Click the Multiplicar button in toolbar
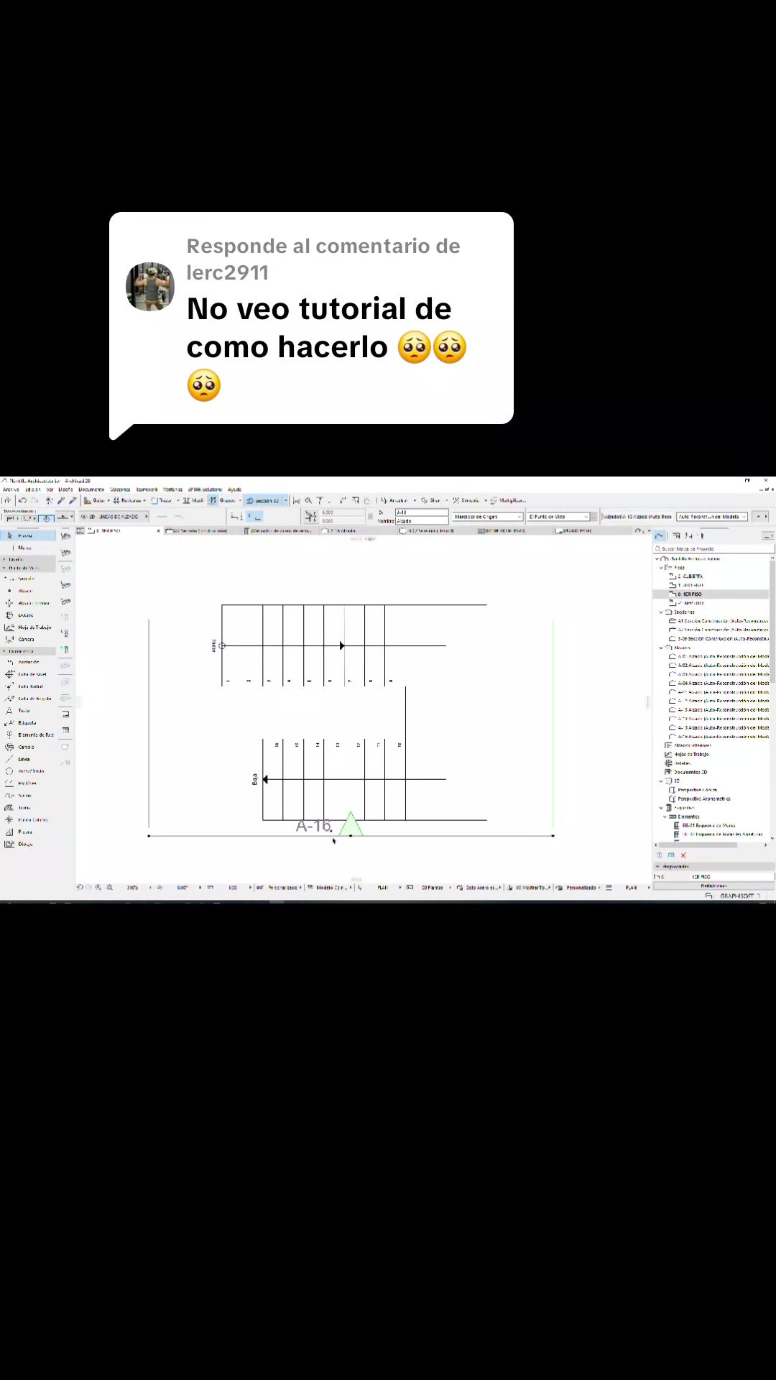 pos(509,500)
